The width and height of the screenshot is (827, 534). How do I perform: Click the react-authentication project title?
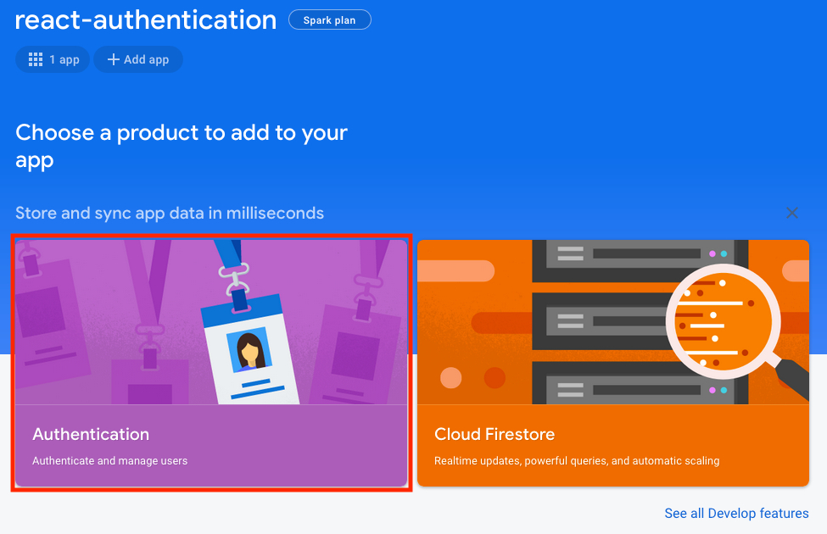(x=146, y=20)
